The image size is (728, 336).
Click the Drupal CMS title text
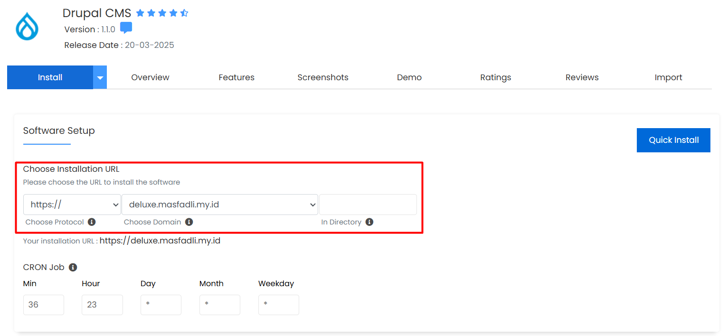point(97,13)
